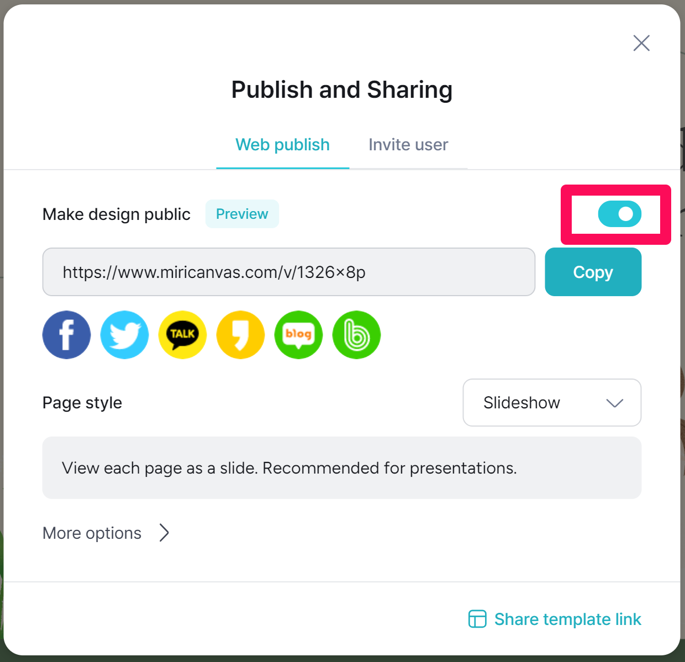Toggle the Make design public switch
This screenshot has width=685, height=662.
(x=620, y=214)
